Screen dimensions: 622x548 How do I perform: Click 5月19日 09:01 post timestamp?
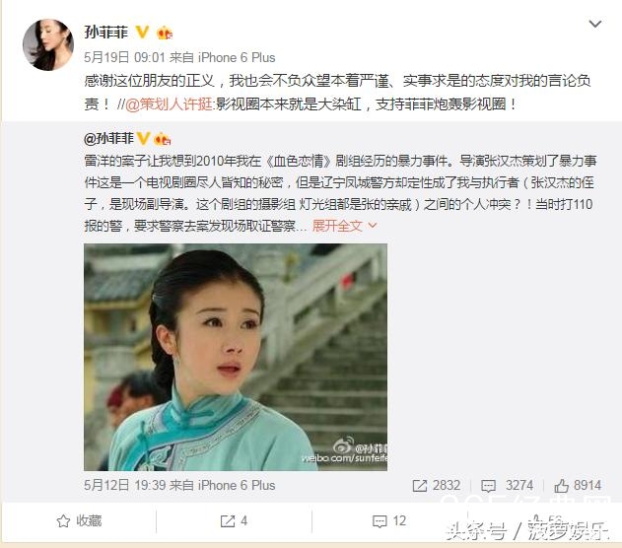(124, 57)
